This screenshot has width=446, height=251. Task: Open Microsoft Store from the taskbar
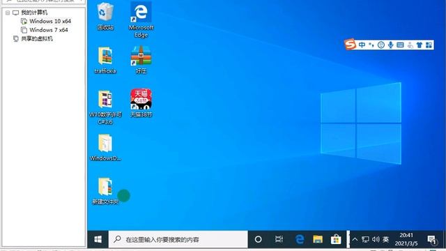click(336, 239)
